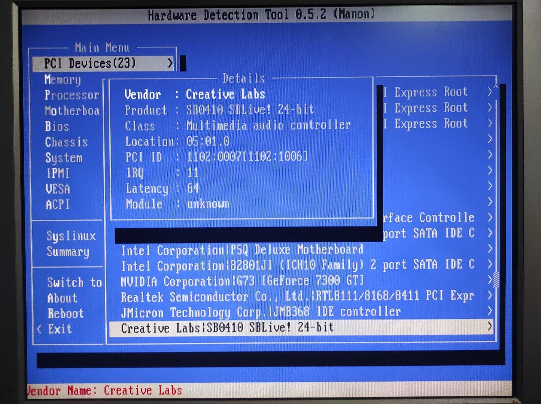Open the Memory menu item
The width and height of the screenshot is (541, 404).
tap(63, 80)
